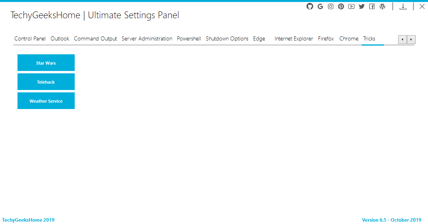This screenshot has height=224, width=428.
Task: Launch the Star Wars trick button
Action: 46,63
